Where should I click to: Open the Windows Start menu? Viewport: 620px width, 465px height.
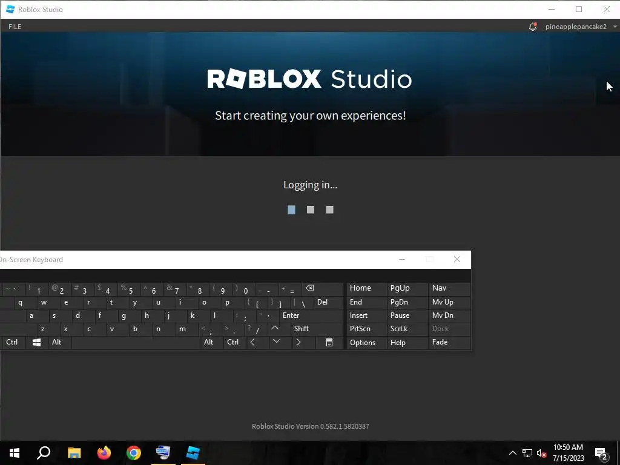(15, 453)
